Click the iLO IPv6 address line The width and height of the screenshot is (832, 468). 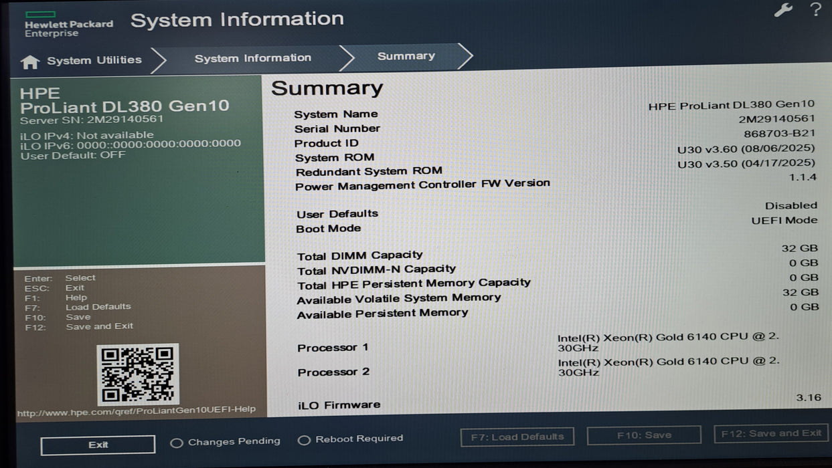point(131,144)
